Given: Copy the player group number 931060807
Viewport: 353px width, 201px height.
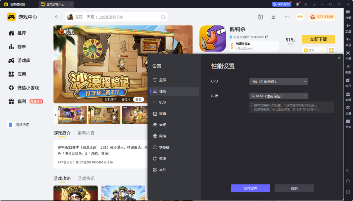Looking at the screenshot, I should click(x=267, y=37).
